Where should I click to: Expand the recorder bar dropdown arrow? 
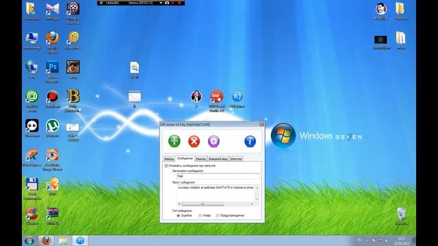161,3
